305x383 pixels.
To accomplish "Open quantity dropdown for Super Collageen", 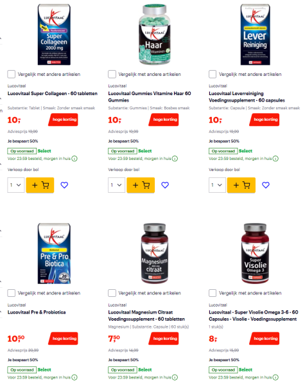I will (16, 185).
